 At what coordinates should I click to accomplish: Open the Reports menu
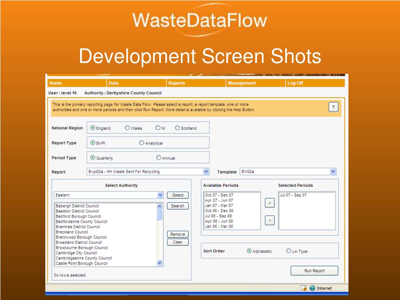[x=196, y=83]
